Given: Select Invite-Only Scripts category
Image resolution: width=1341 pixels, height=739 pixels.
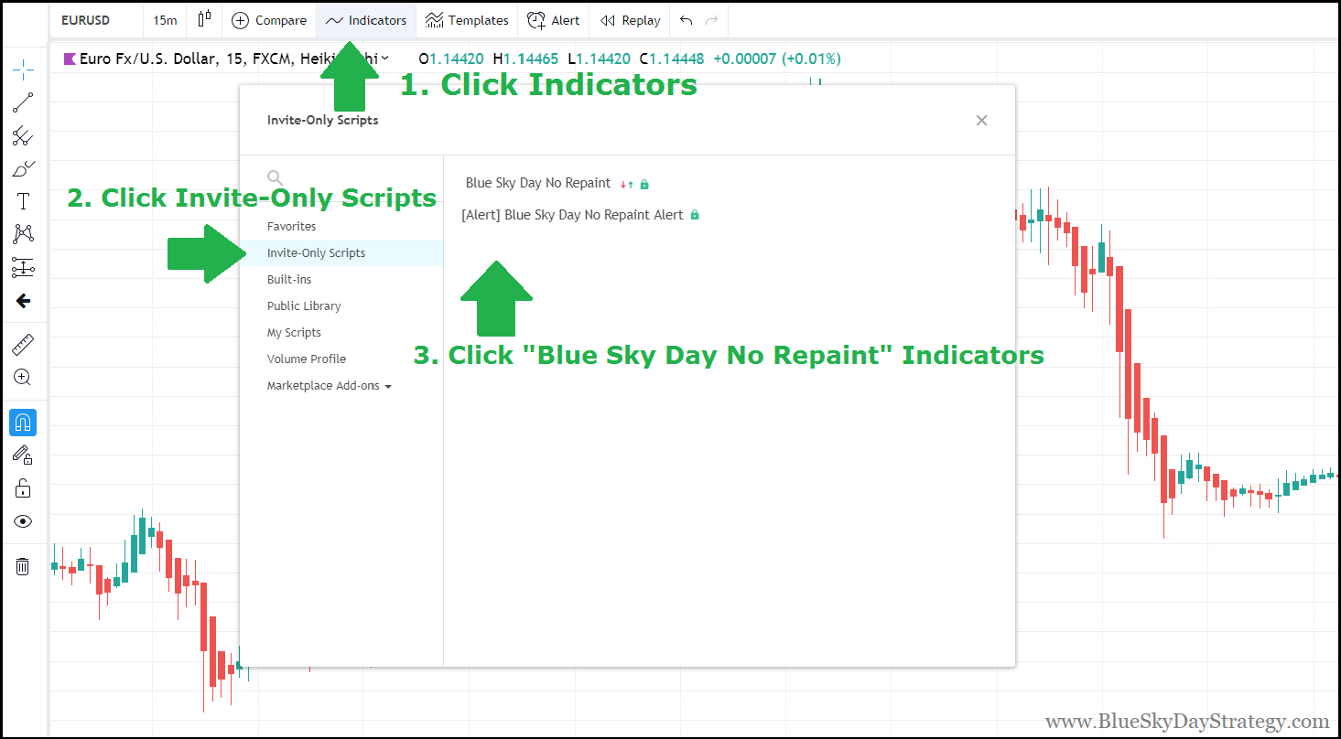Looking at the screenshot, I should [x=341, y=252].
